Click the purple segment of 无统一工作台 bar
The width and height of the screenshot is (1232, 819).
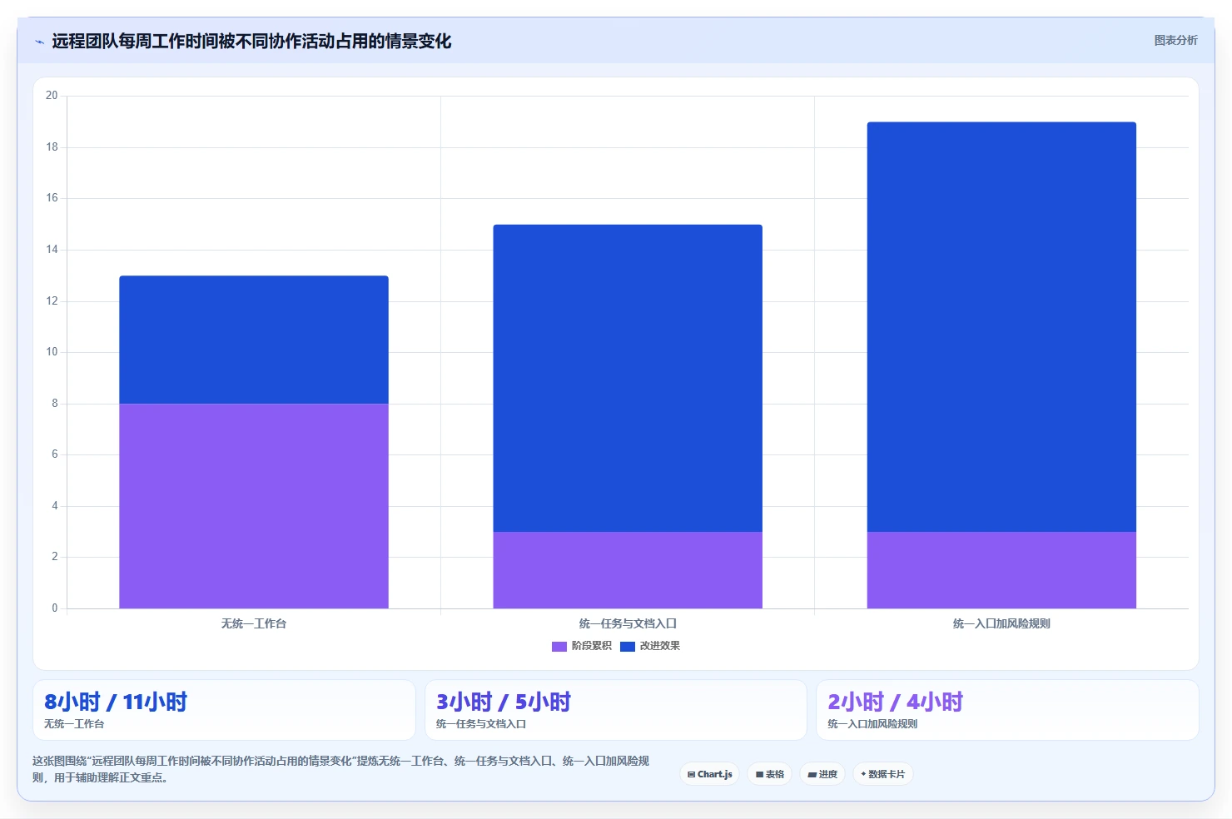click(254, 506)
